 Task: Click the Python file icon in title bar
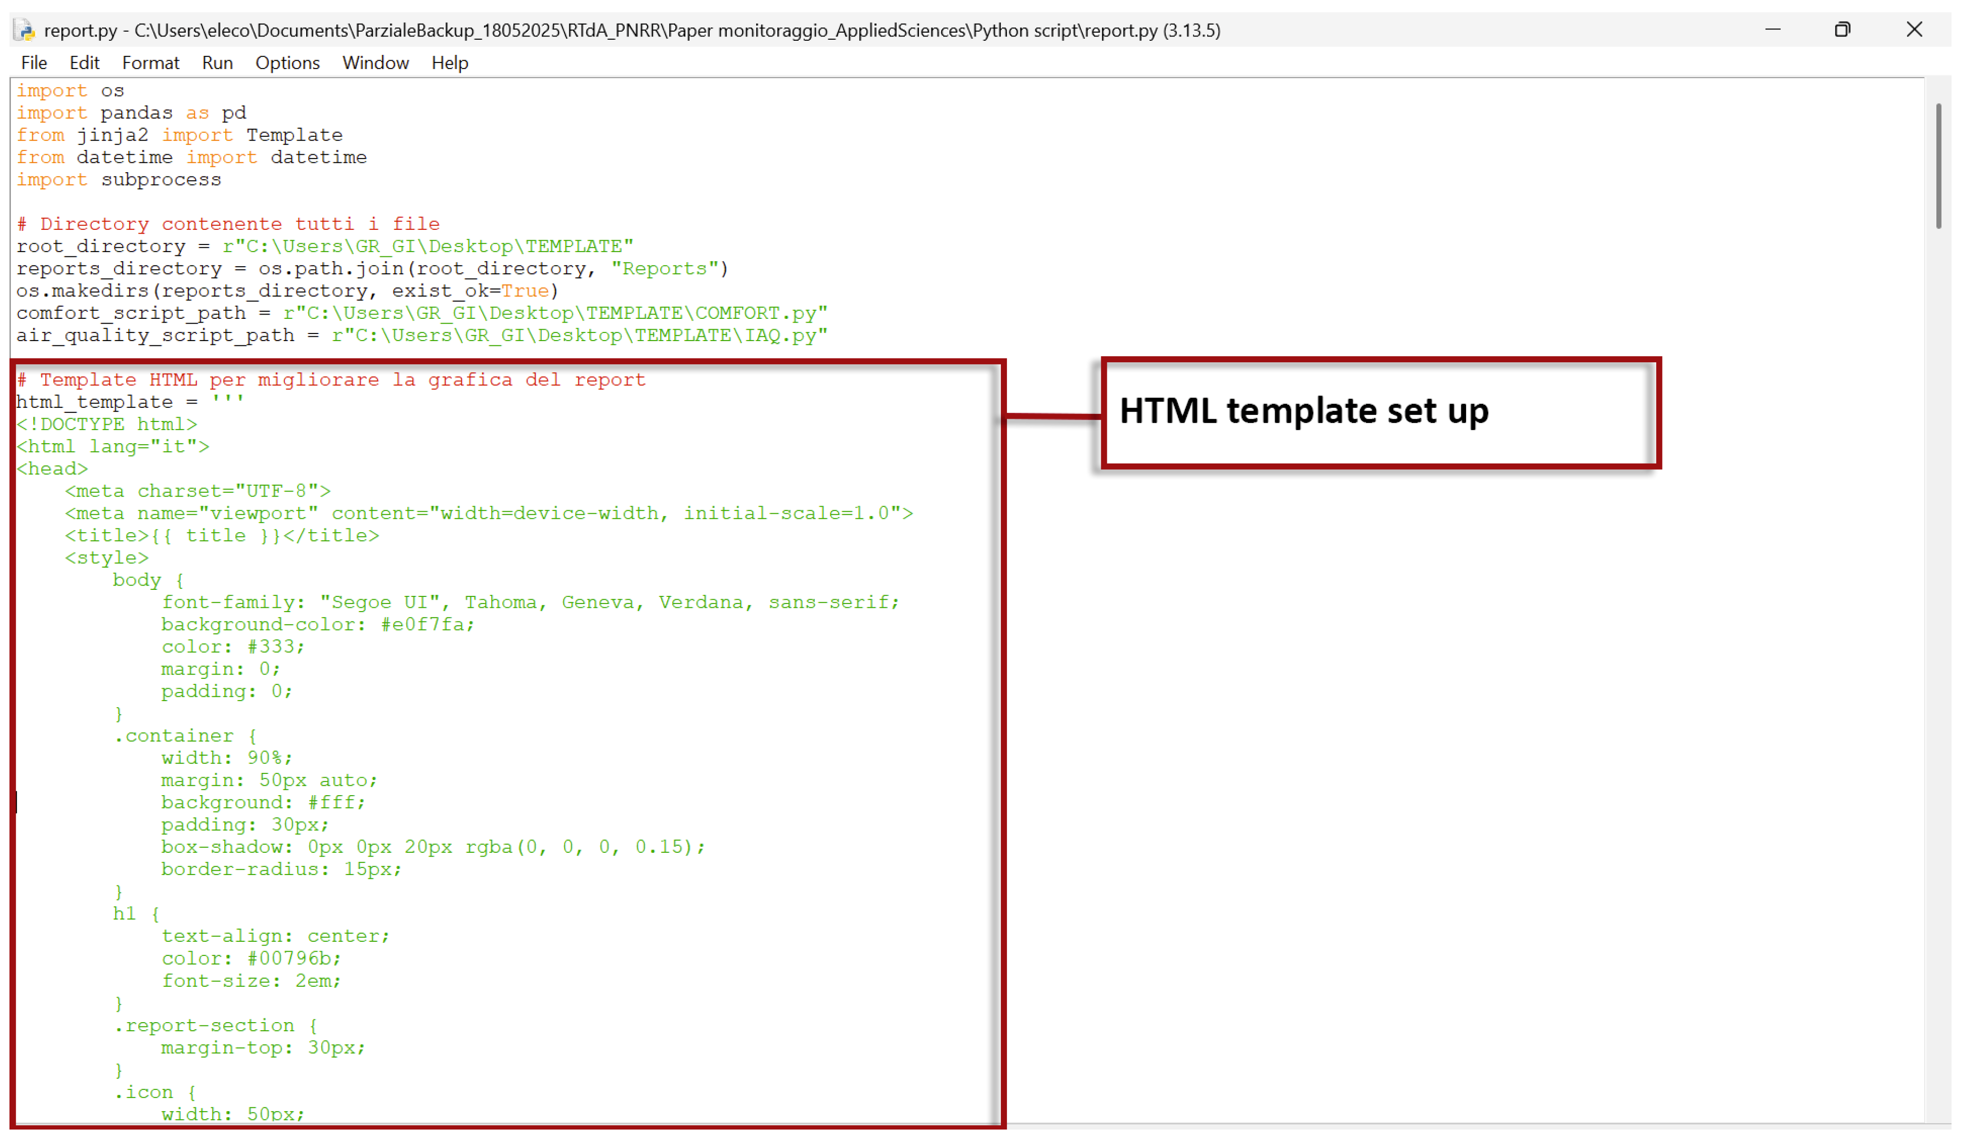(25, 30)
